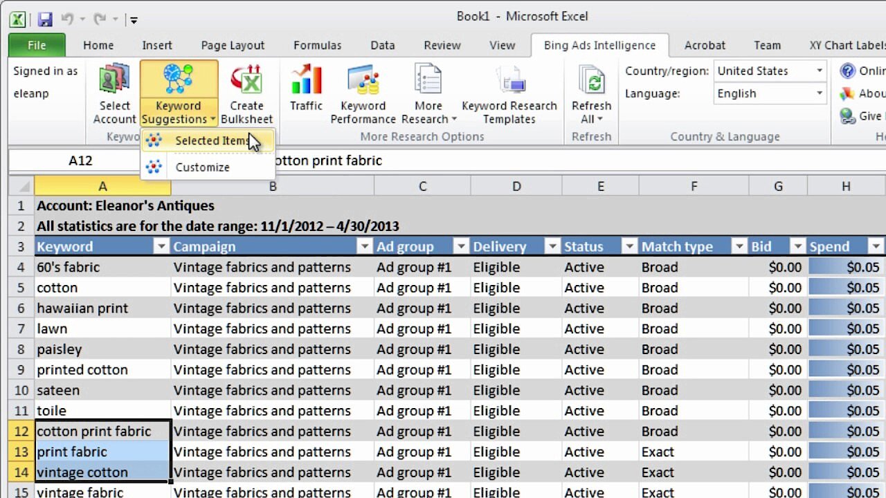Screen dimensions: 886x498
Task: Click cell containing 'sateen'
Action: tap(102, 390)
